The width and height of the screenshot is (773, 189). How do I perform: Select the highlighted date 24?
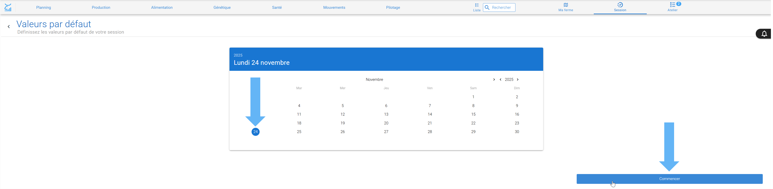(255, 132)
